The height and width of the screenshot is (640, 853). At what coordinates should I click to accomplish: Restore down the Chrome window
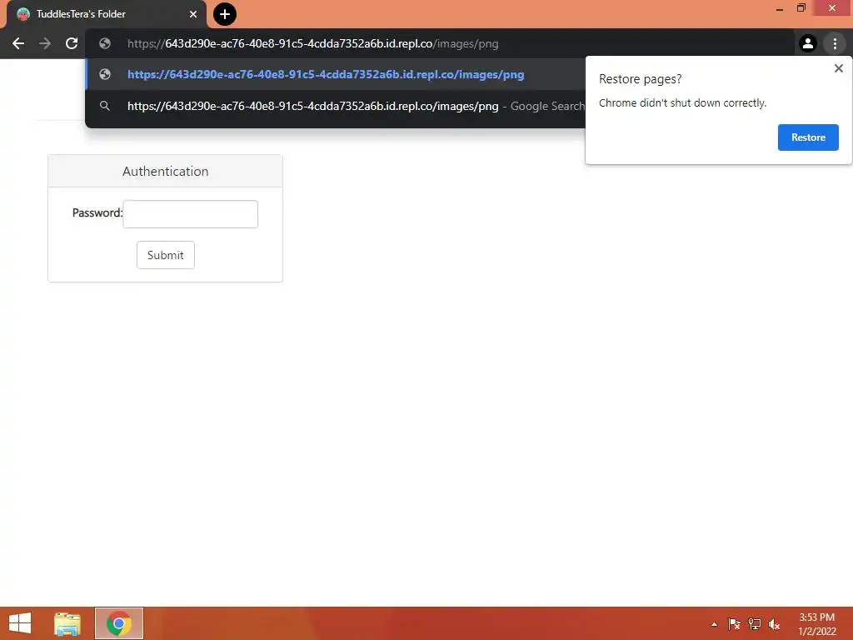click(801, 7)
